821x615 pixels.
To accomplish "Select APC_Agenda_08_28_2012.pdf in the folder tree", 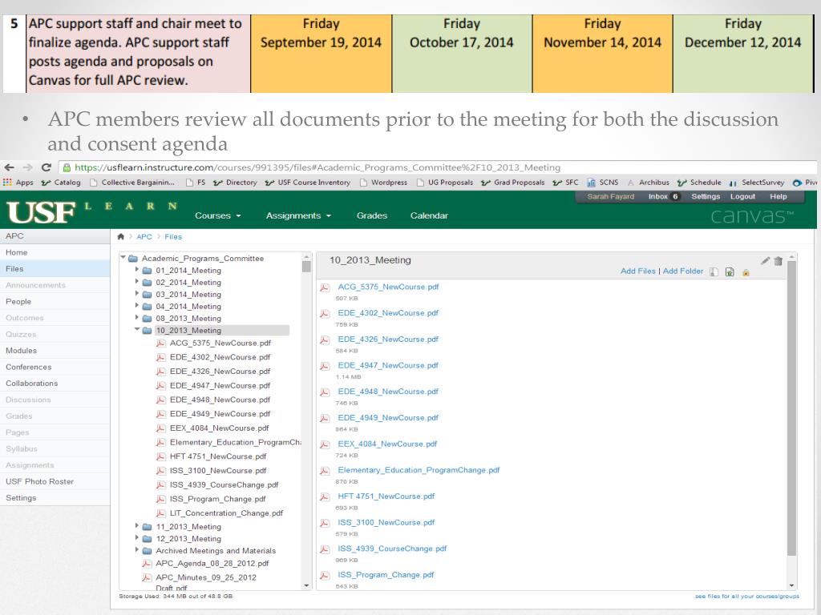I will 212,563.
